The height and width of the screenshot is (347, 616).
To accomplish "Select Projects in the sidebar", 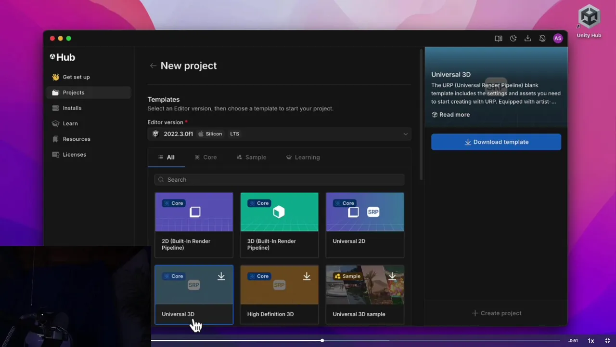I will (88, 93).
